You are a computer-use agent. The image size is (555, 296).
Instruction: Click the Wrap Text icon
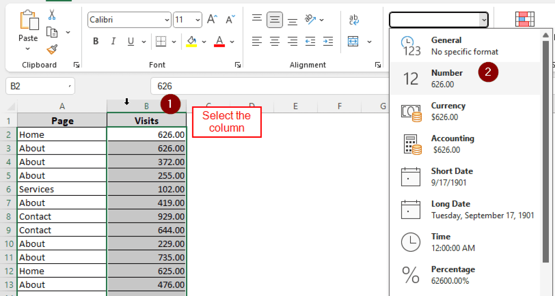[354, 20]
